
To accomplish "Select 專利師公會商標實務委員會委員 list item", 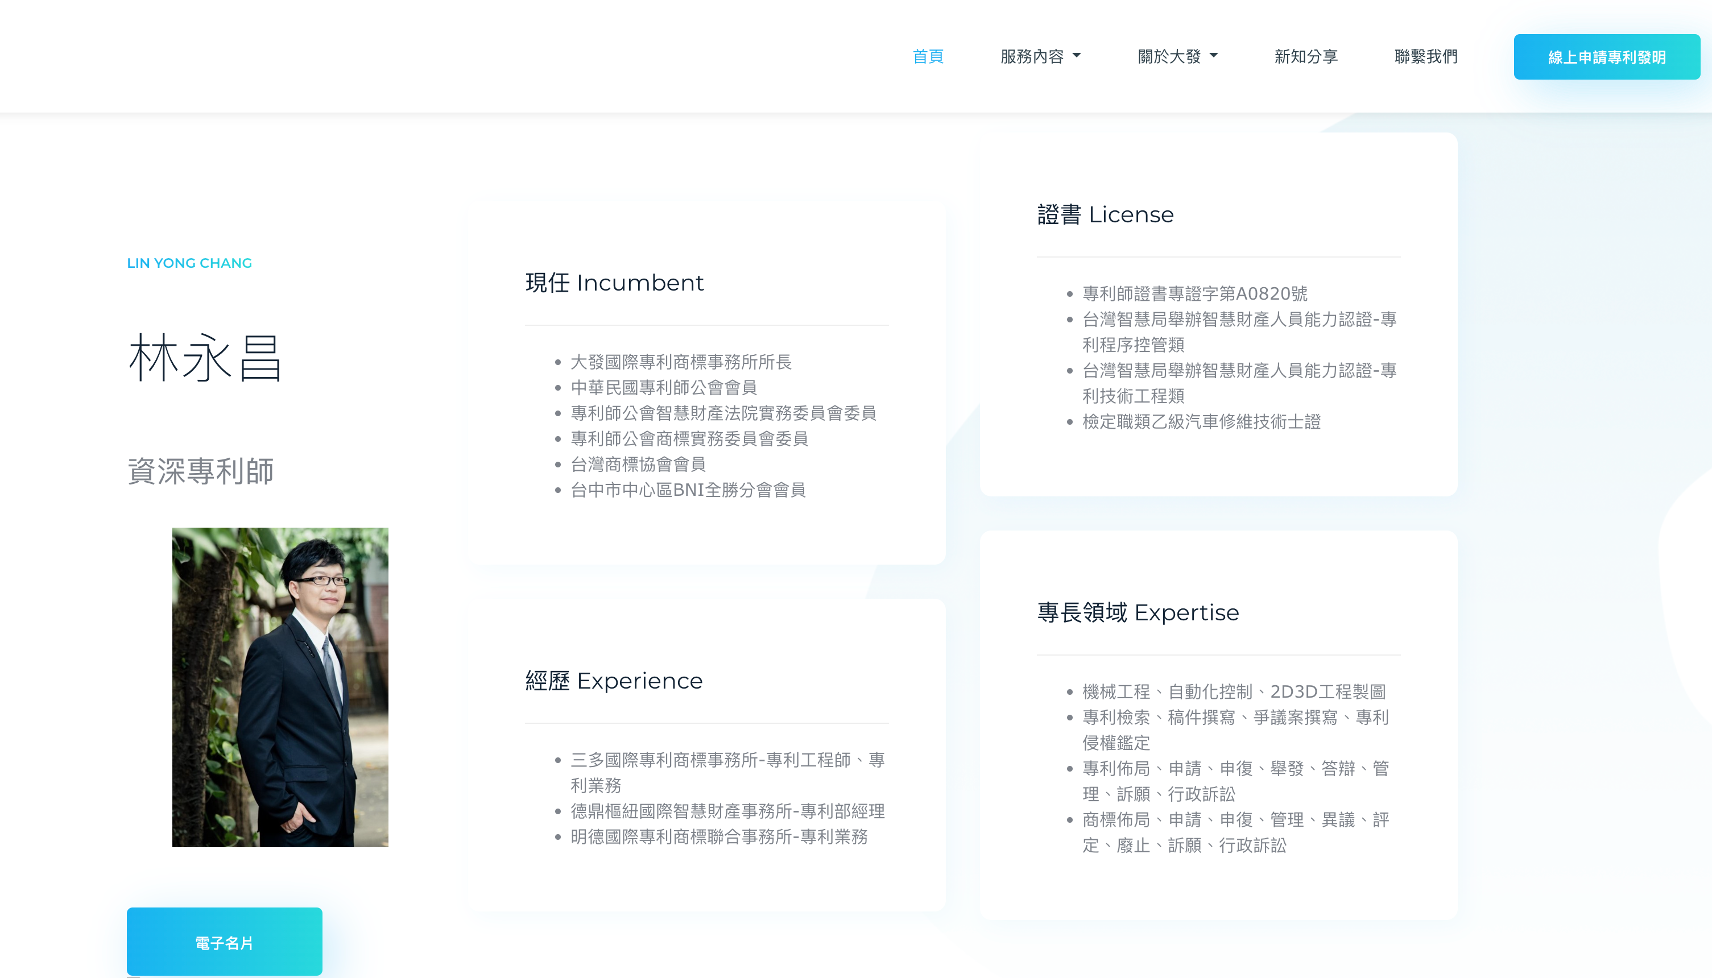I will (x=689, y=438).
